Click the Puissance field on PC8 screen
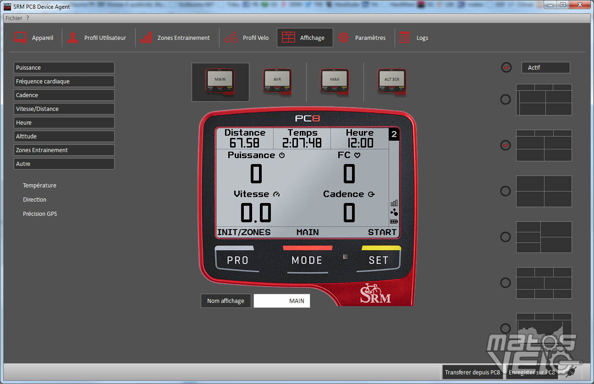The image size is (594, 384). click(x=256, y=168)
